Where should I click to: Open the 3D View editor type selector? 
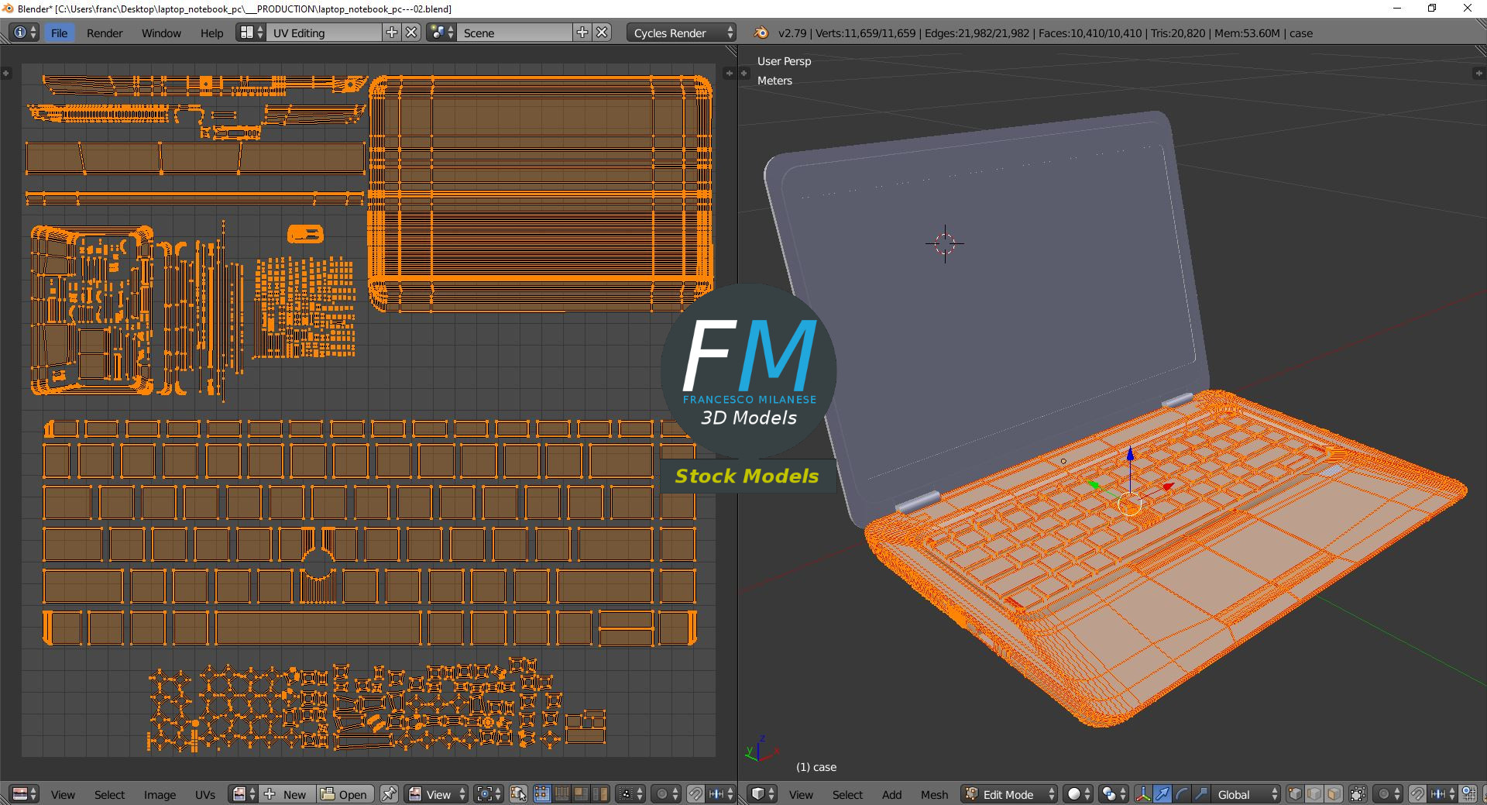(763, 794)
